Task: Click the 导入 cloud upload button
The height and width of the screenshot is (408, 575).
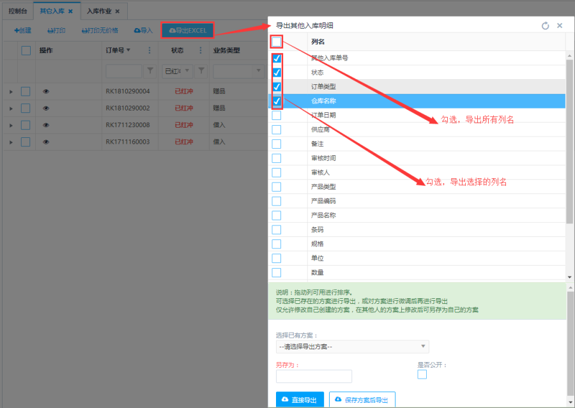Action: [x=143, y=30]
